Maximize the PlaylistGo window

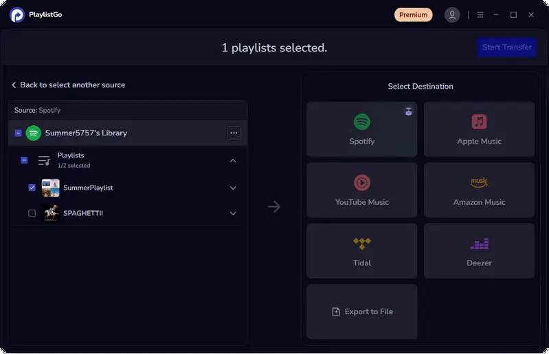pos(513,14)
